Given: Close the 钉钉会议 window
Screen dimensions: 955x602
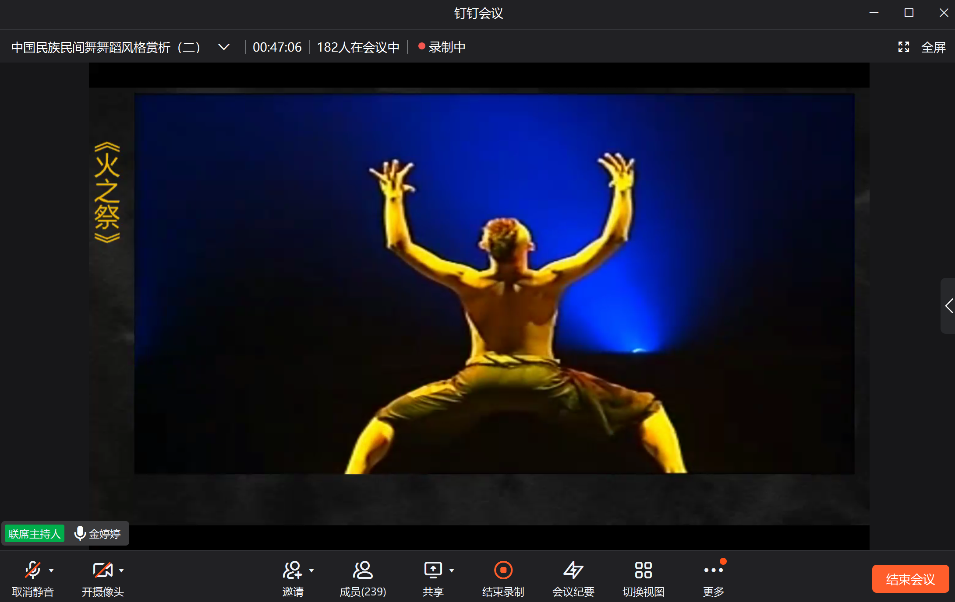Looking at the screenshot, I should (x=944, y=13).
